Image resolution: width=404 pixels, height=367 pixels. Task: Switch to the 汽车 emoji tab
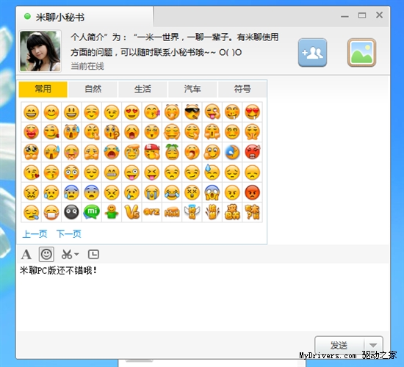pos(192,89)
